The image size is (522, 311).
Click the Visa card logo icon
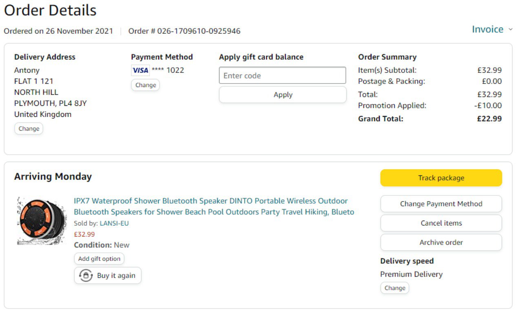pyautogui.click(x=140, y=70)
